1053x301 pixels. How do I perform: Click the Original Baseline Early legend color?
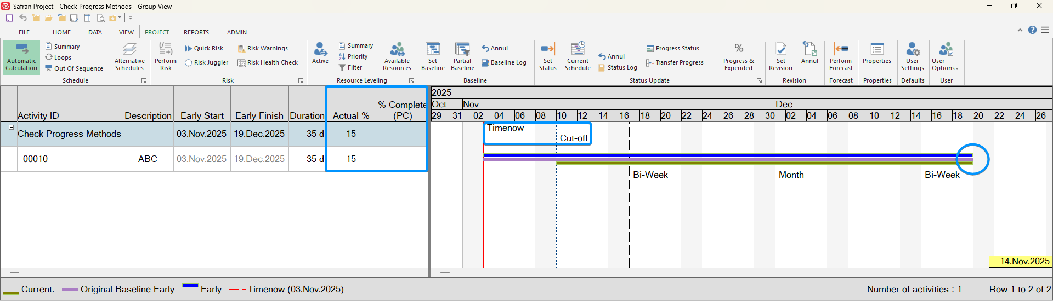(x=70, y=290)
